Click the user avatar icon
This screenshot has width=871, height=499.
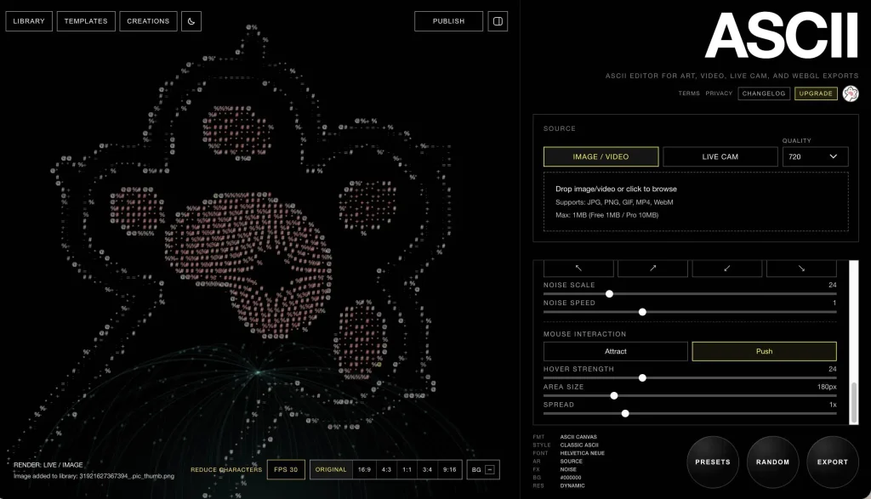[850, 94]
